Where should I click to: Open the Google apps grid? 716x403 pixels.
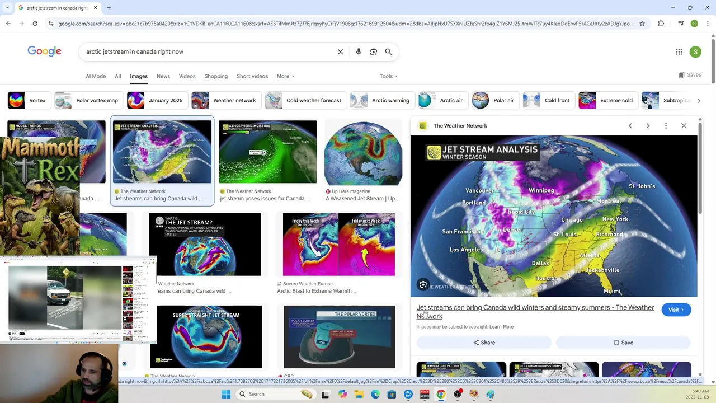pos(679,51)
